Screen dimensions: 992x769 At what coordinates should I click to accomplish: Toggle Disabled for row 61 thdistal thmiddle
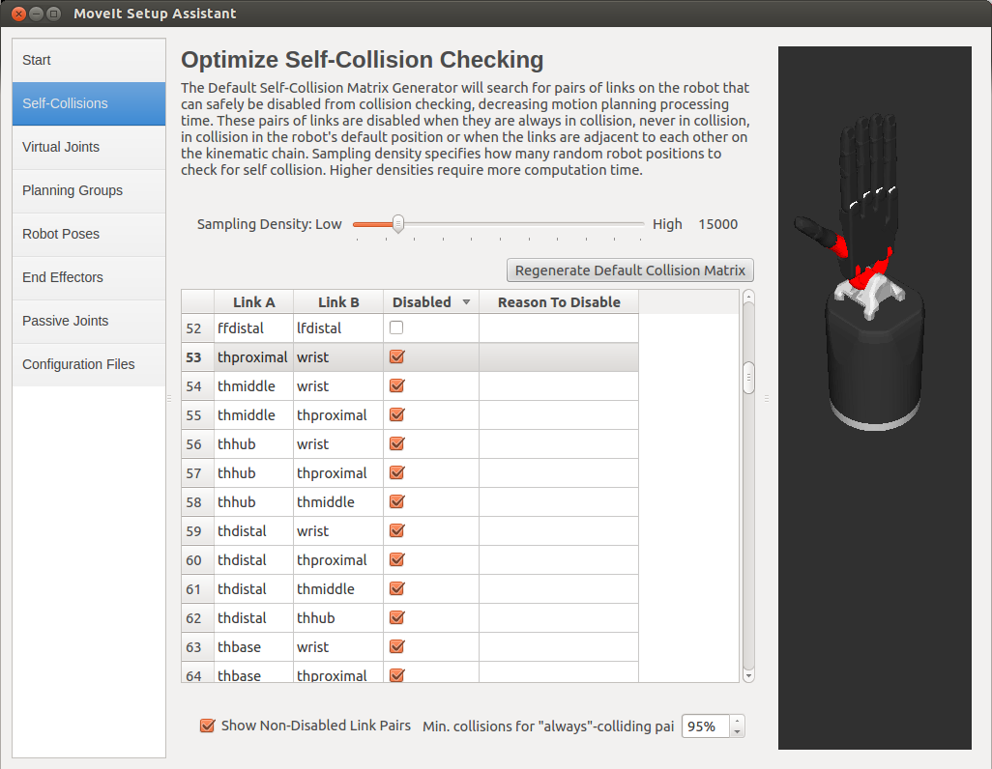click(396, 589)
